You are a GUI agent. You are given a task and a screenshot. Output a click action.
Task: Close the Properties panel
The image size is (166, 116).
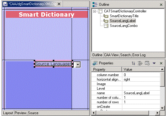161,63
